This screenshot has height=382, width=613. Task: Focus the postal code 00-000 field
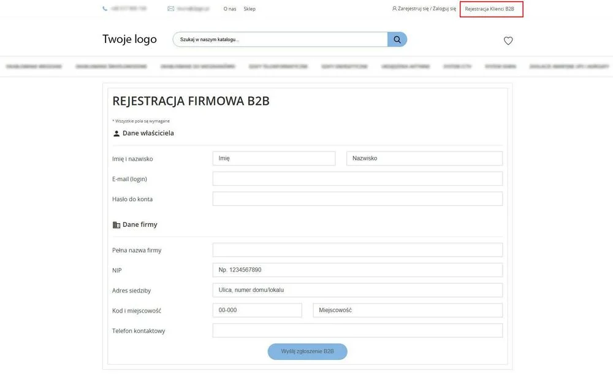click(257, 310)
